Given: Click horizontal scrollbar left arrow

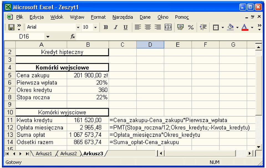Looking at the screenshot, I should click(161, 154).
